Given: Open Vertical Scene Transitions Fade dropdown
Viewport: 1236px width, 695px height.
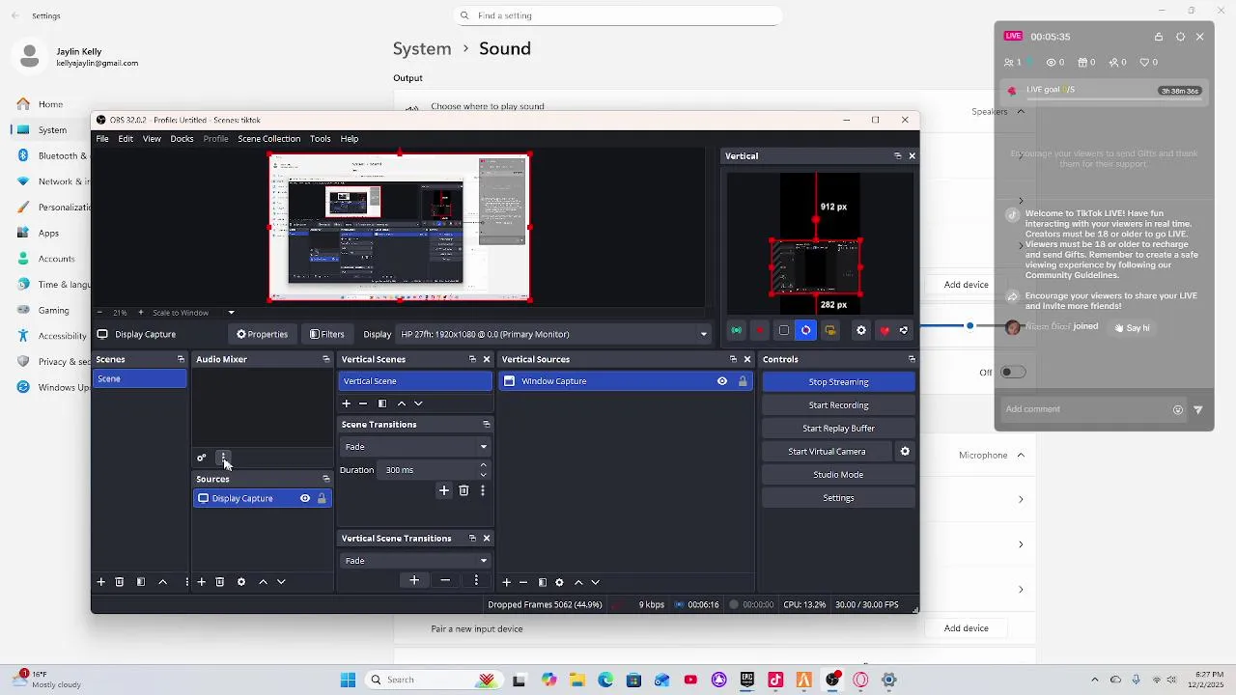Looking at the screenshot, I should pyautogui.click(x=416, y=561).
